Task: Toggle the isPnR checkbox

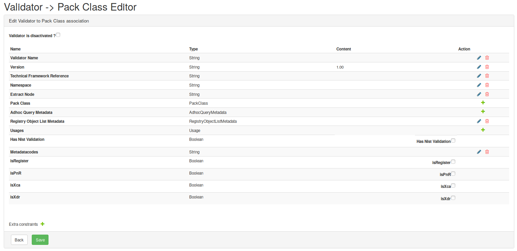Action: click(x=453, y=174)
